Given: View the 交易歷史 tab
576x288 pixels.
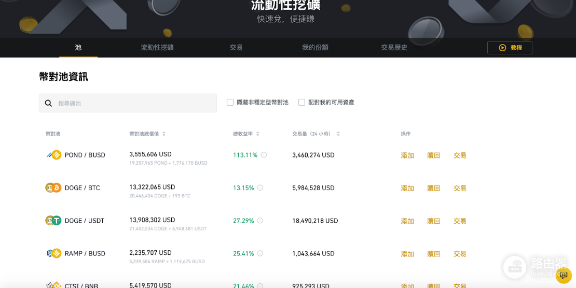Looking at the screenshot, I should 394,48.
